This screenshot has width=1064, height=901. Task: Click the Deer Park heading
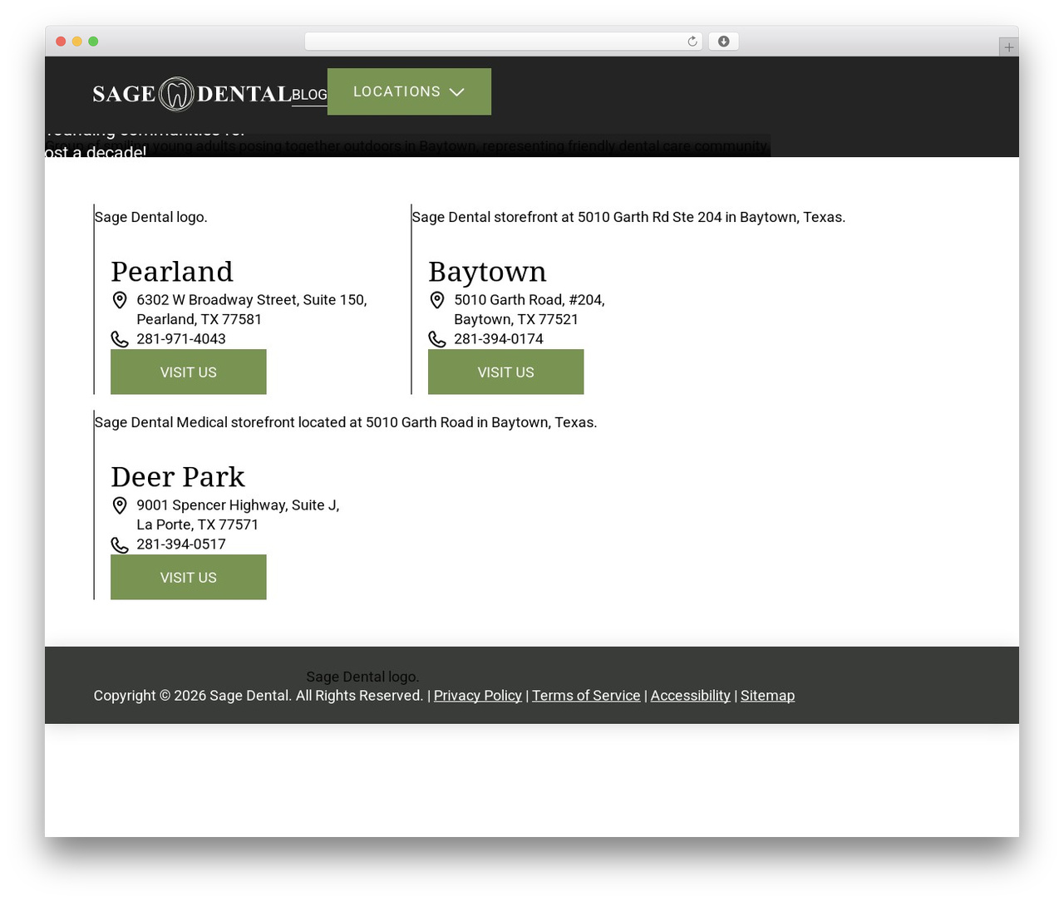[x=178, y=477]
